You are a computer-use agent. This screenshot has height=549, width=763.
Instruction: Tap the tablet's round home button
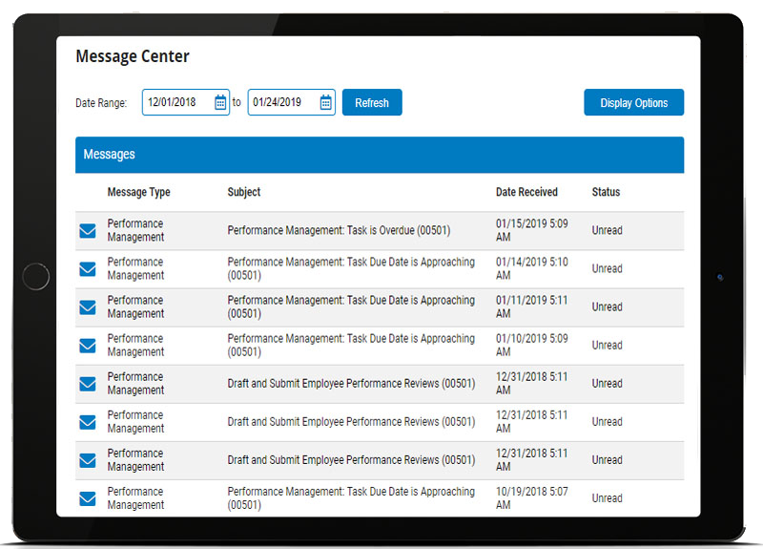36,276
